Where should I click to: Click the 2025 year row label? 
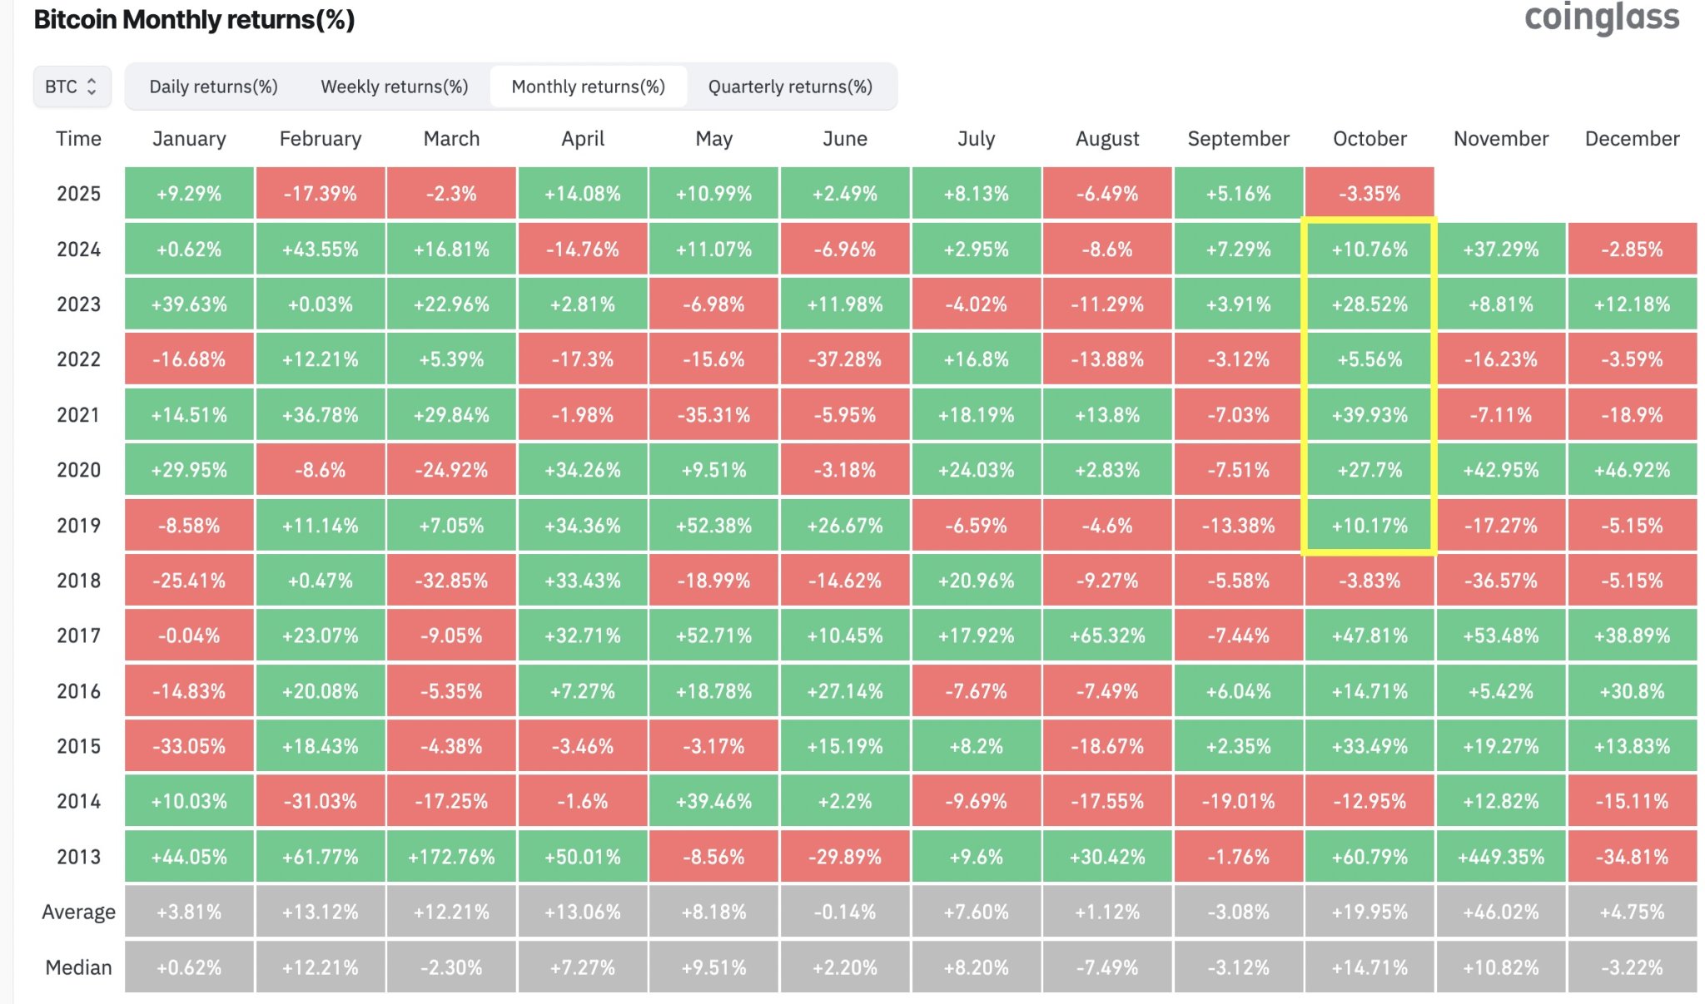[79, 193]
